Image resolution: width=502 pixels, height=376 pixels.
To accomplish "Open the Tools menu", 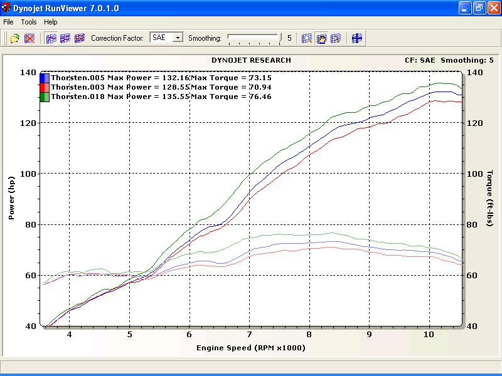I will coord(29,22).
